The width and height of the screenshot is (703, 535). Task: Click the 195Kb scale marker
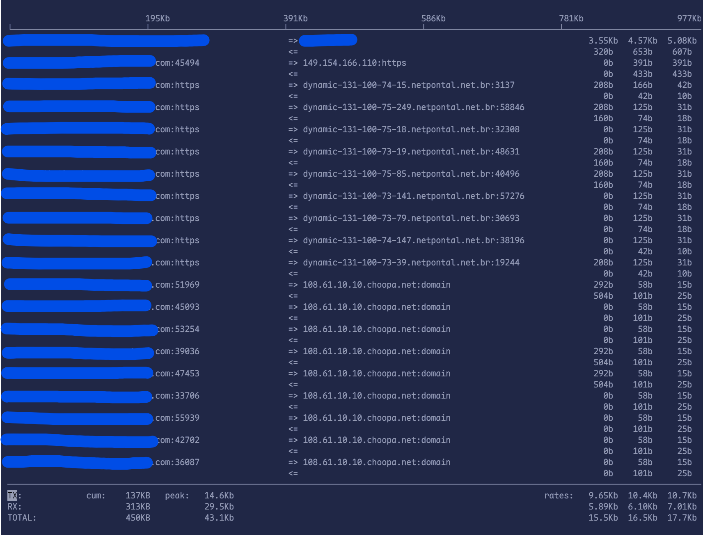(x=157, y=18)
